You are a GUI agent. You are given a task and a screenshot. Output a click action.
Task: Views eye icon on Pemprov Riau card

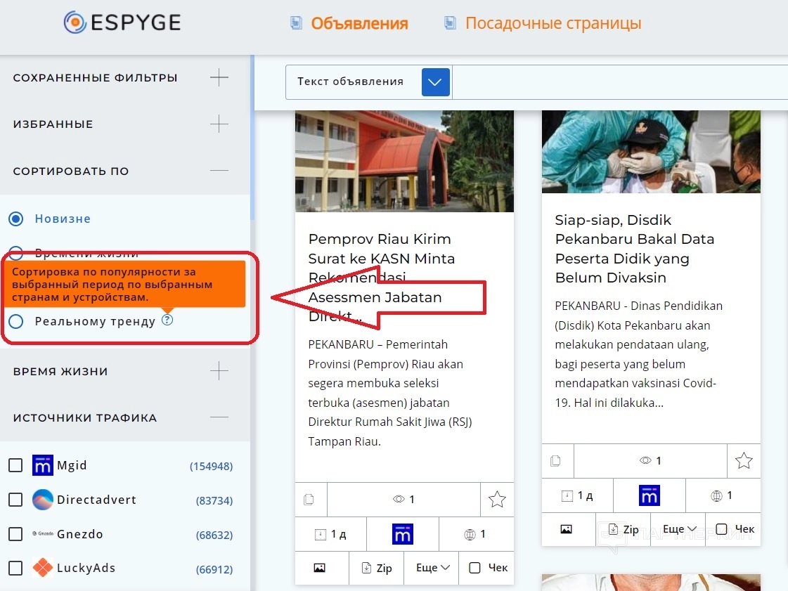(x=399, y=499)
